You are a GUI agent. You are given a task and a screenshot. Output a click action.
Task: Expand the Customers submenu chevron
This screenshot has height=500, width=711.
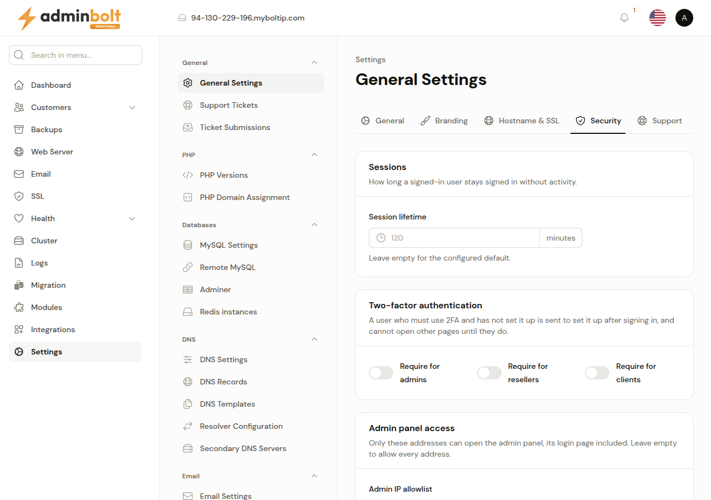coord(132,107)
